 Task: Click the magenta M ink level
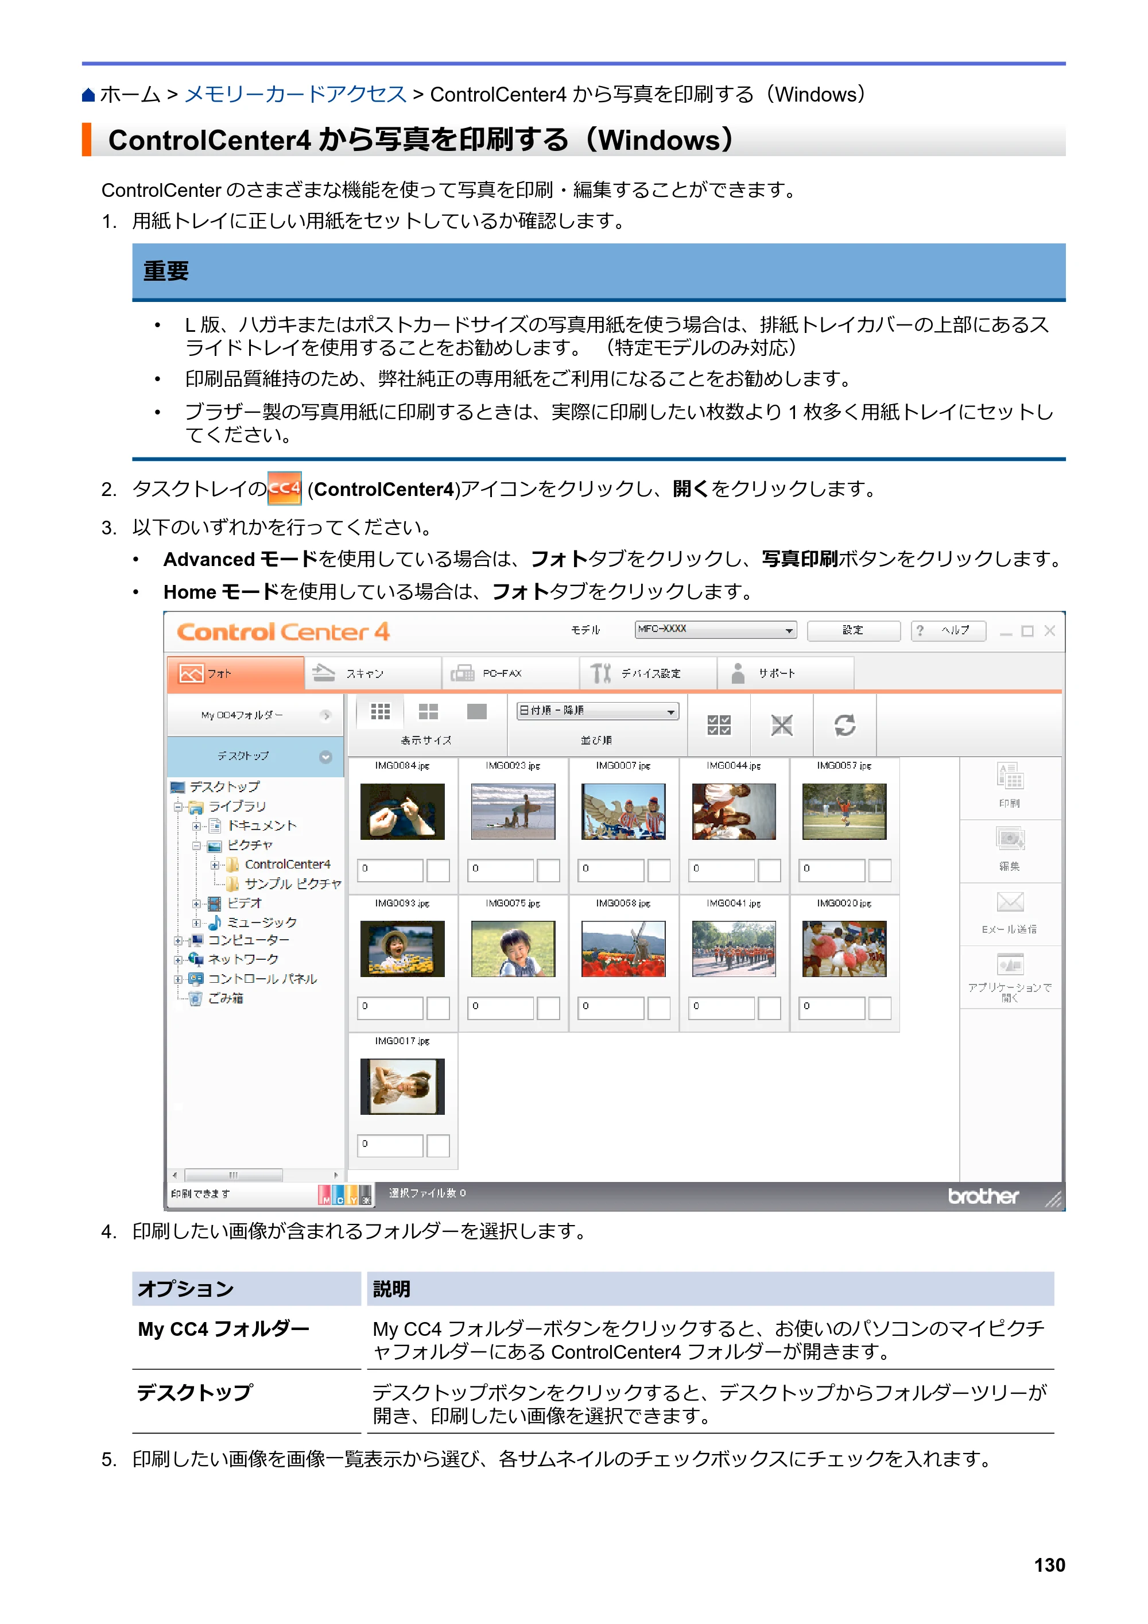tap(325, 1195)
